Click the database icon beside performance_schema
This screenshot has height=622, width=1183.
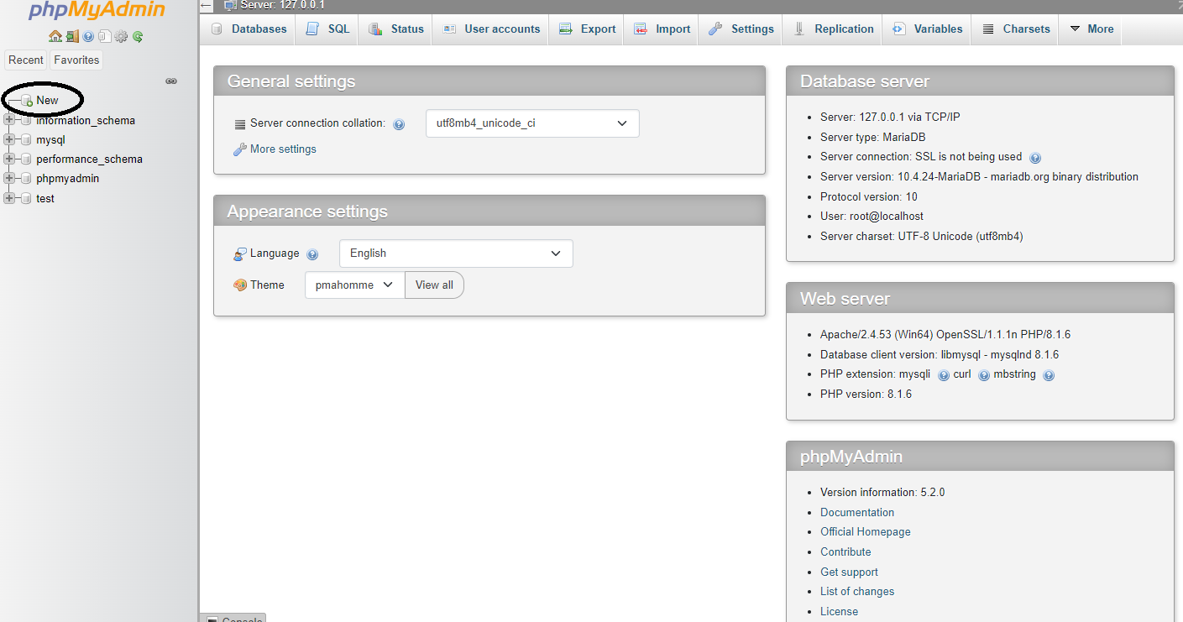point(26,159)
